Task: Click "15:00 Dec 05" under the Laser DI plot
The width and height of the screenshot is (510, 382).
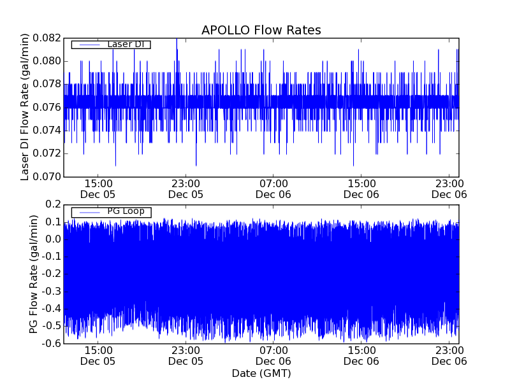Action: click(x=98, y=189)
